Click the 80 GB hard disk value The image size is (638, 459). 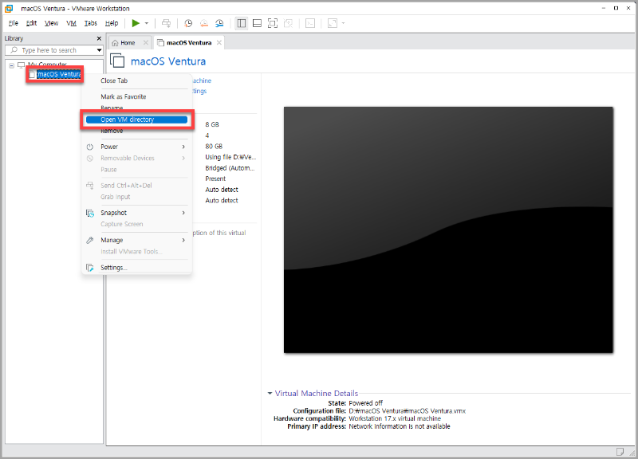tap(214, 147)
